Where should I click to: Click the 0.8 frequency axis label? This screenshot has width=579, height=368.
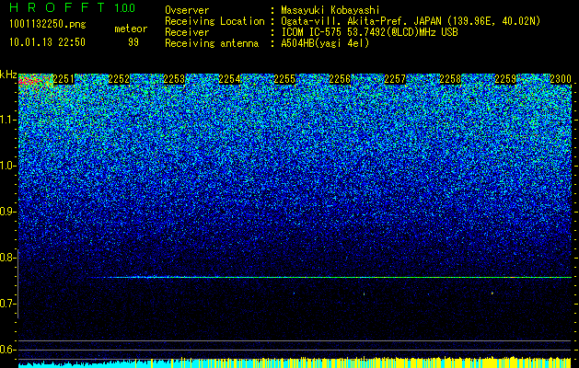pos(7,258)
